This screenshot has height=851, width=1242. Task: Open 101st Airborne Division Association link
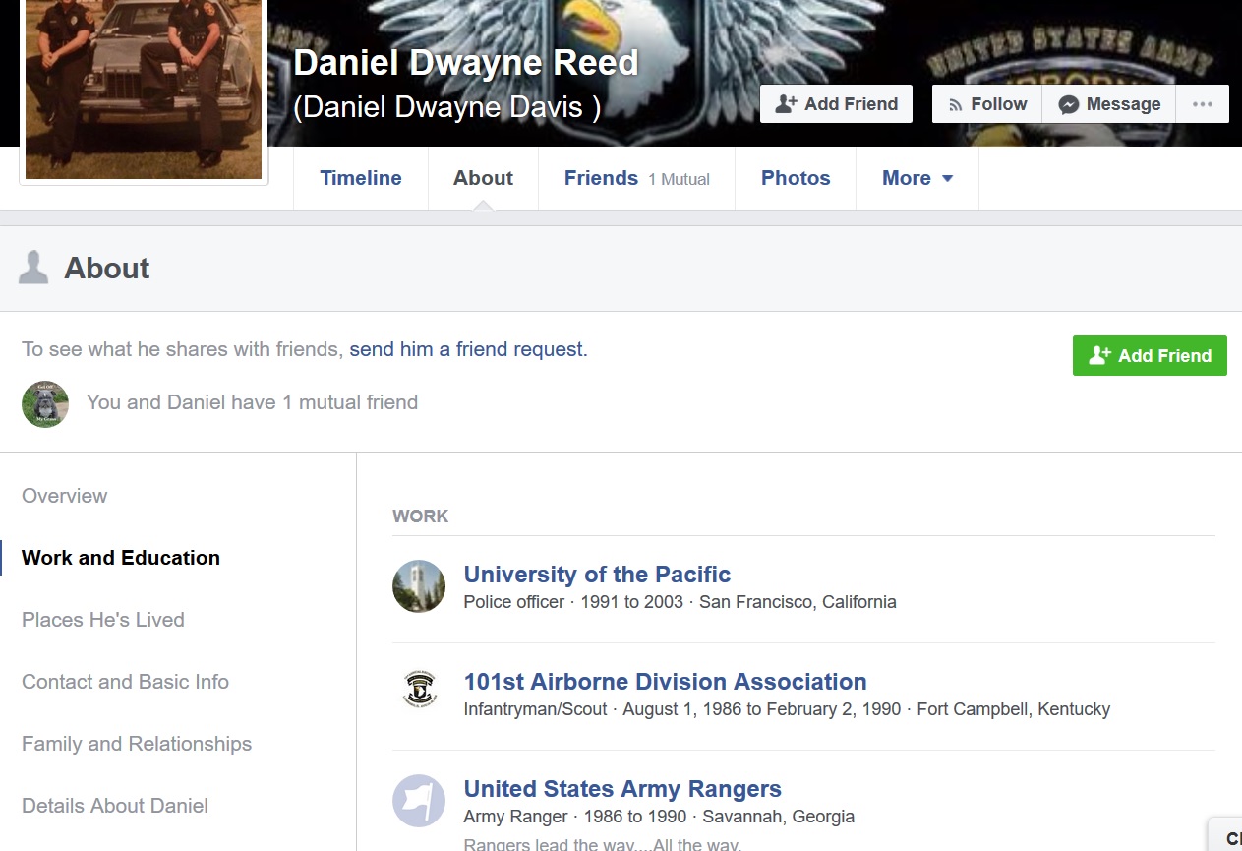click(x=665, y=681)
